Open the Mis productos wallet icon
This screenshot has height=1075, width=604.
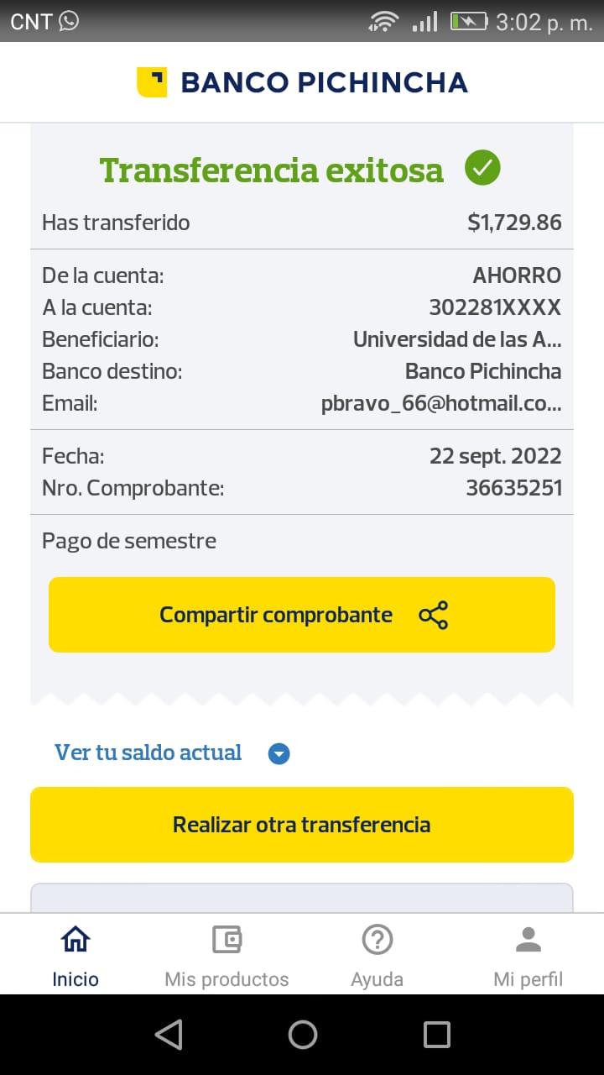pyautogui.click(x=226, y=939)
